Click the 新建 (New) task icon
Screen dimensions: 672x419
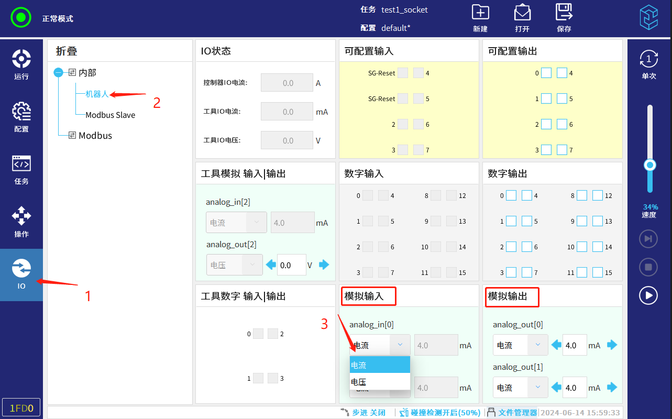480,13
